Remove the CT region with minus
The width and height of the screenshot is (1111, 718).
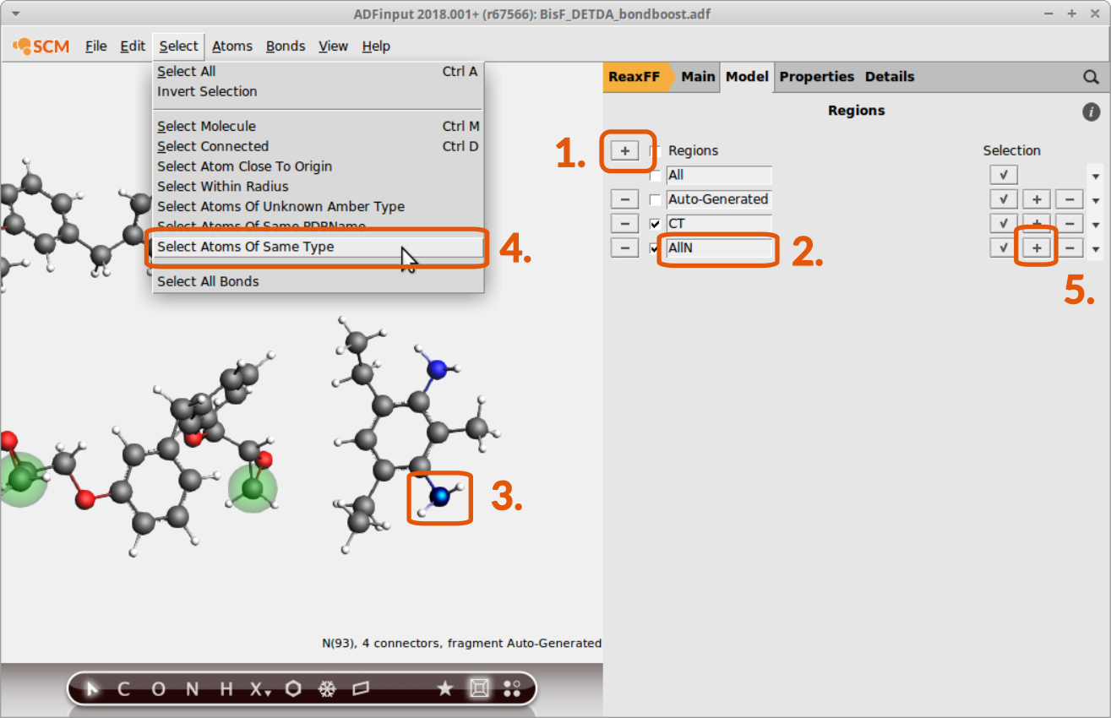pos(624,224)
